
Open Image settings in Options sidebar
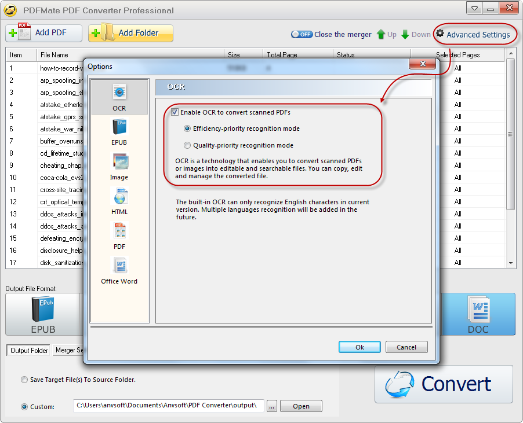[119, 167]
